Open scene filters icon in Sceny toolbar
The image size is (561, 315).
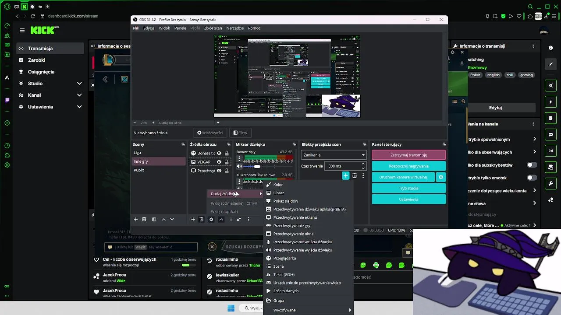pyautogui.click(x=154, y=219)
